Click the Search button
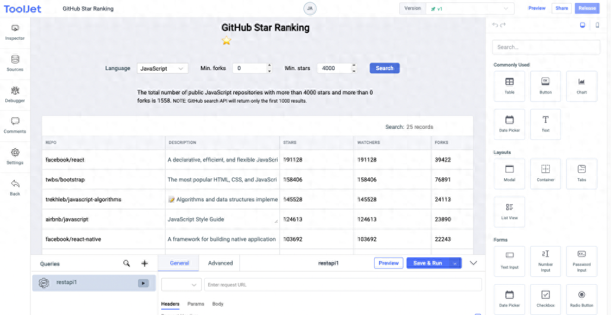 click(x=384, y=68)
